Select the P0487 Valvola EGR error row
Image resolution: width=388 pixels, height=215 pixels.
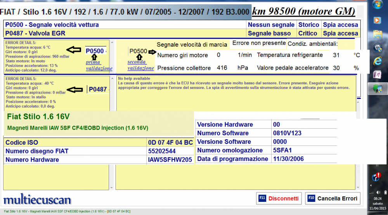182,33
